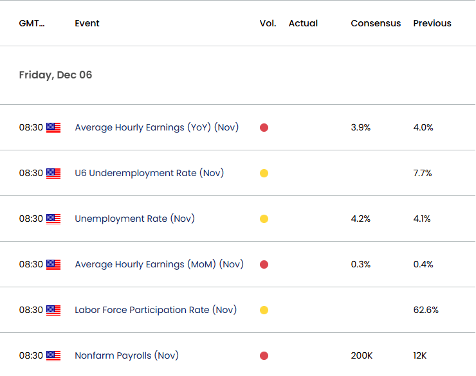476x376 pixels.
Task: Click the US flag beside Unemployment Rate
Action: 53,219
